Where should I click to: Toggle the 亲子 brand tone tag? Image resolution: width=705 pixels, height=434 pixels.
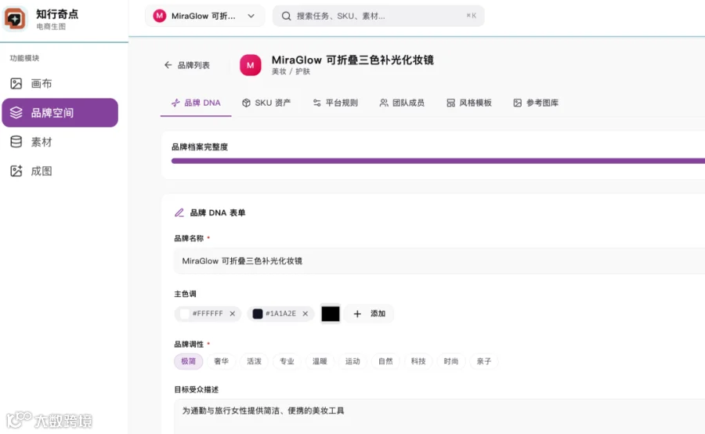point(484,361)
